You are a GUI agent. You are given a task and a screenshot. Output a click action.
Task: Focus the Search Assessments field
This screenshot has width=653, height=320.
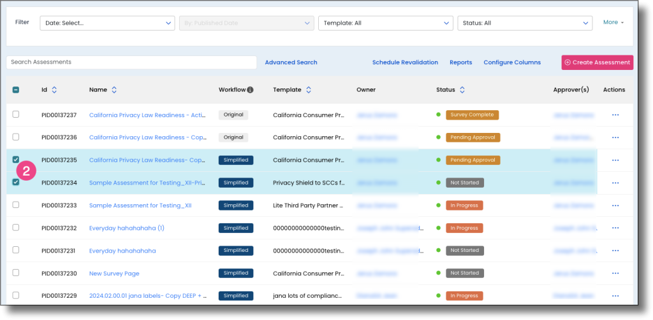(131, 62)
